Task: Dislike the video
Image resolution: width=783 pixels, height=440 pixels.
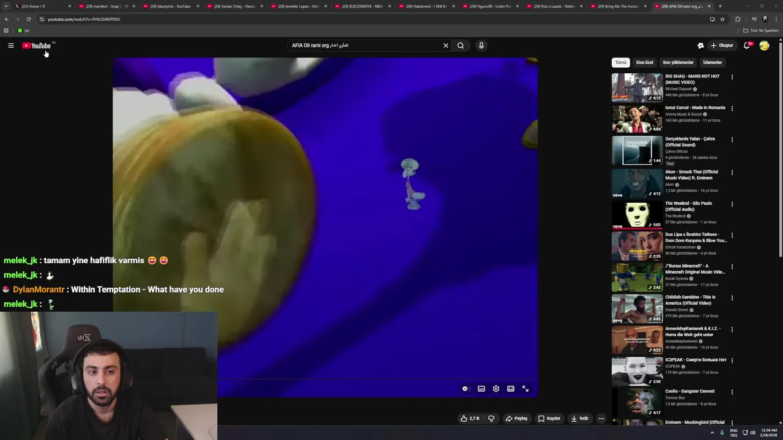Action: point(491,419)
